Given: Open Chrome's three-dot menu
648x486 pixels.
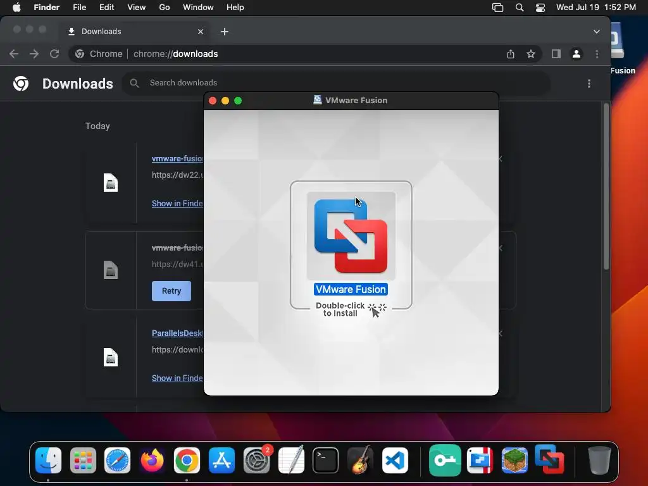Looking at the screenshot, I should [597, 54].
